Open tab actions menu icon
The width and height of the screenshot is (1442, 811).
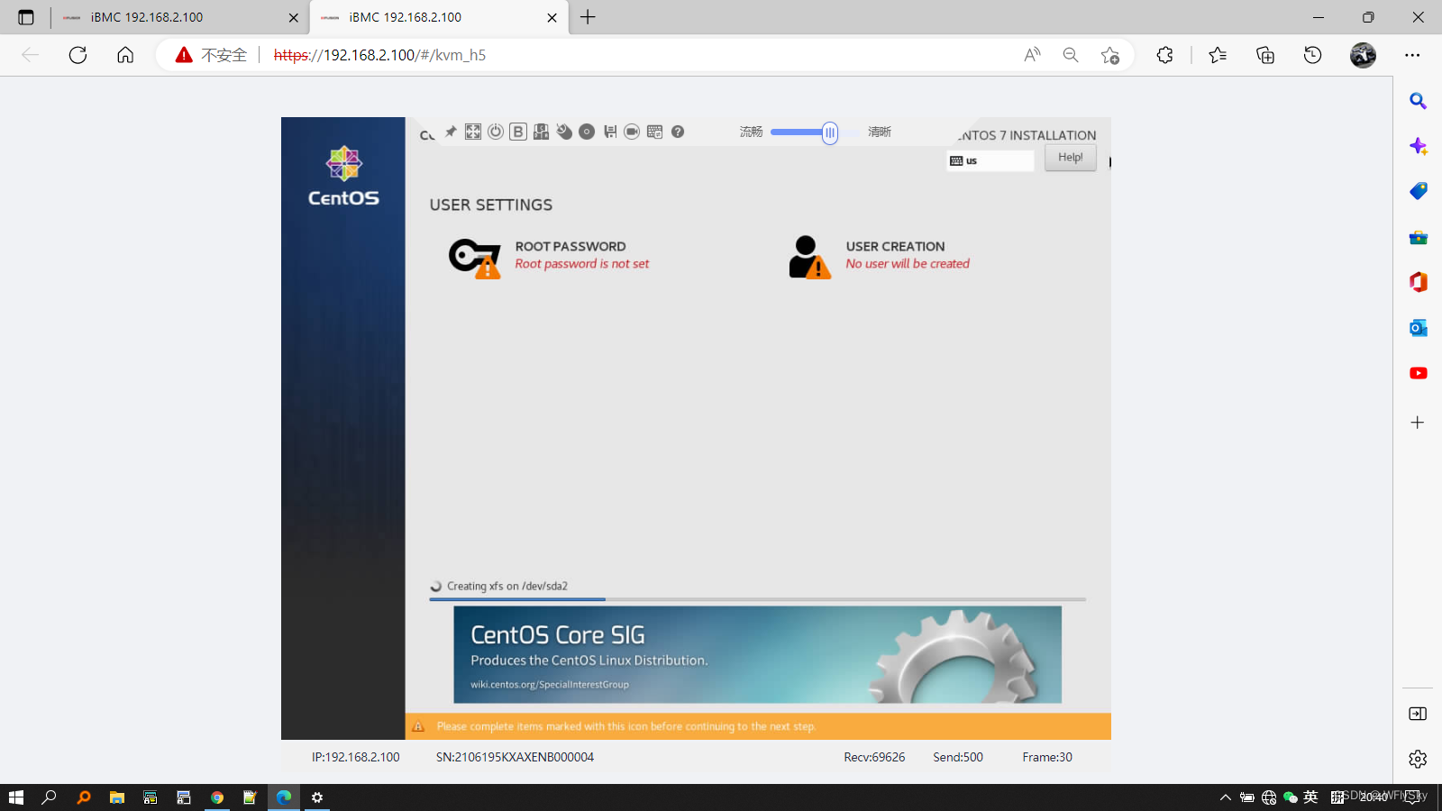pos(25,17)
